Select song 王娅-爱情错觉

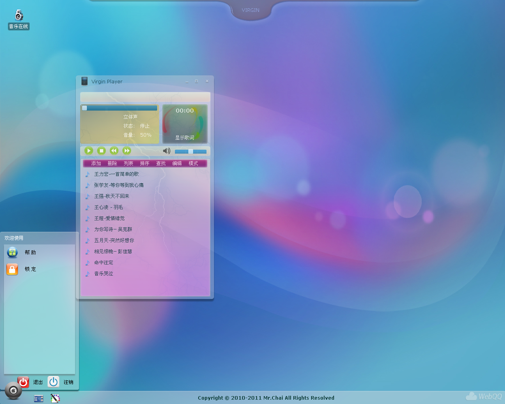pos(109,218)
